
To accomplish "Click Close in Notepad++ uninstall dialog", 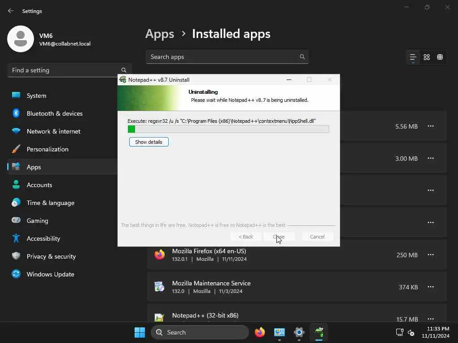I will coord(279,237).
